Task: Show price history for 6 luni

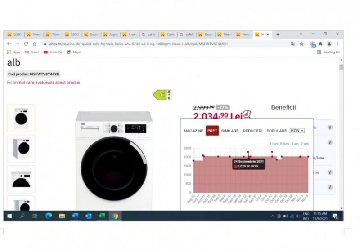Action: click(x=284, y=144)
